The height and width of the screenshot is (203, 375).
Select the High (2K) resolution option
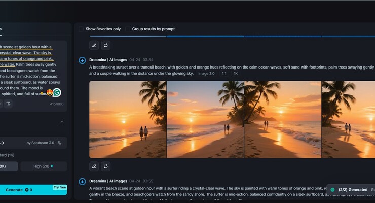click(44, 166)
